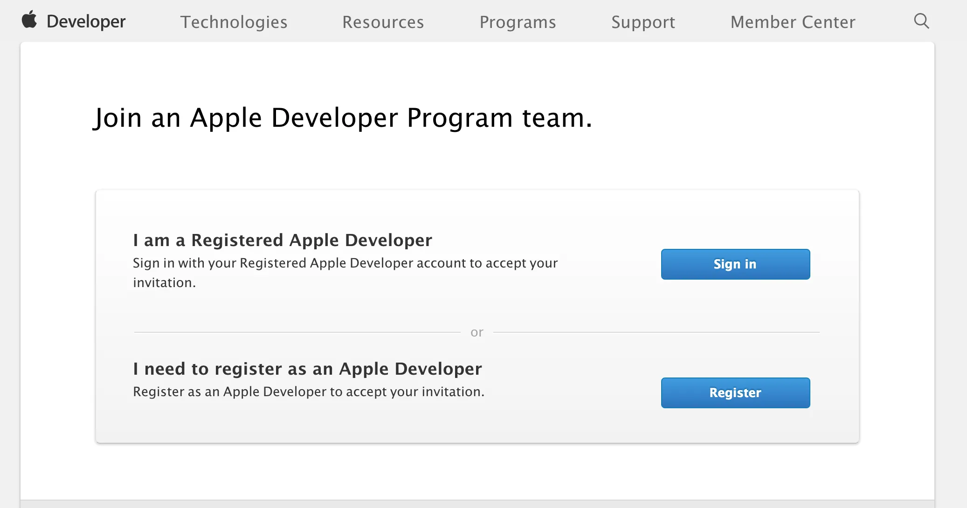Click the divider line left of or
Screen dimensions: 967x508
297,332
